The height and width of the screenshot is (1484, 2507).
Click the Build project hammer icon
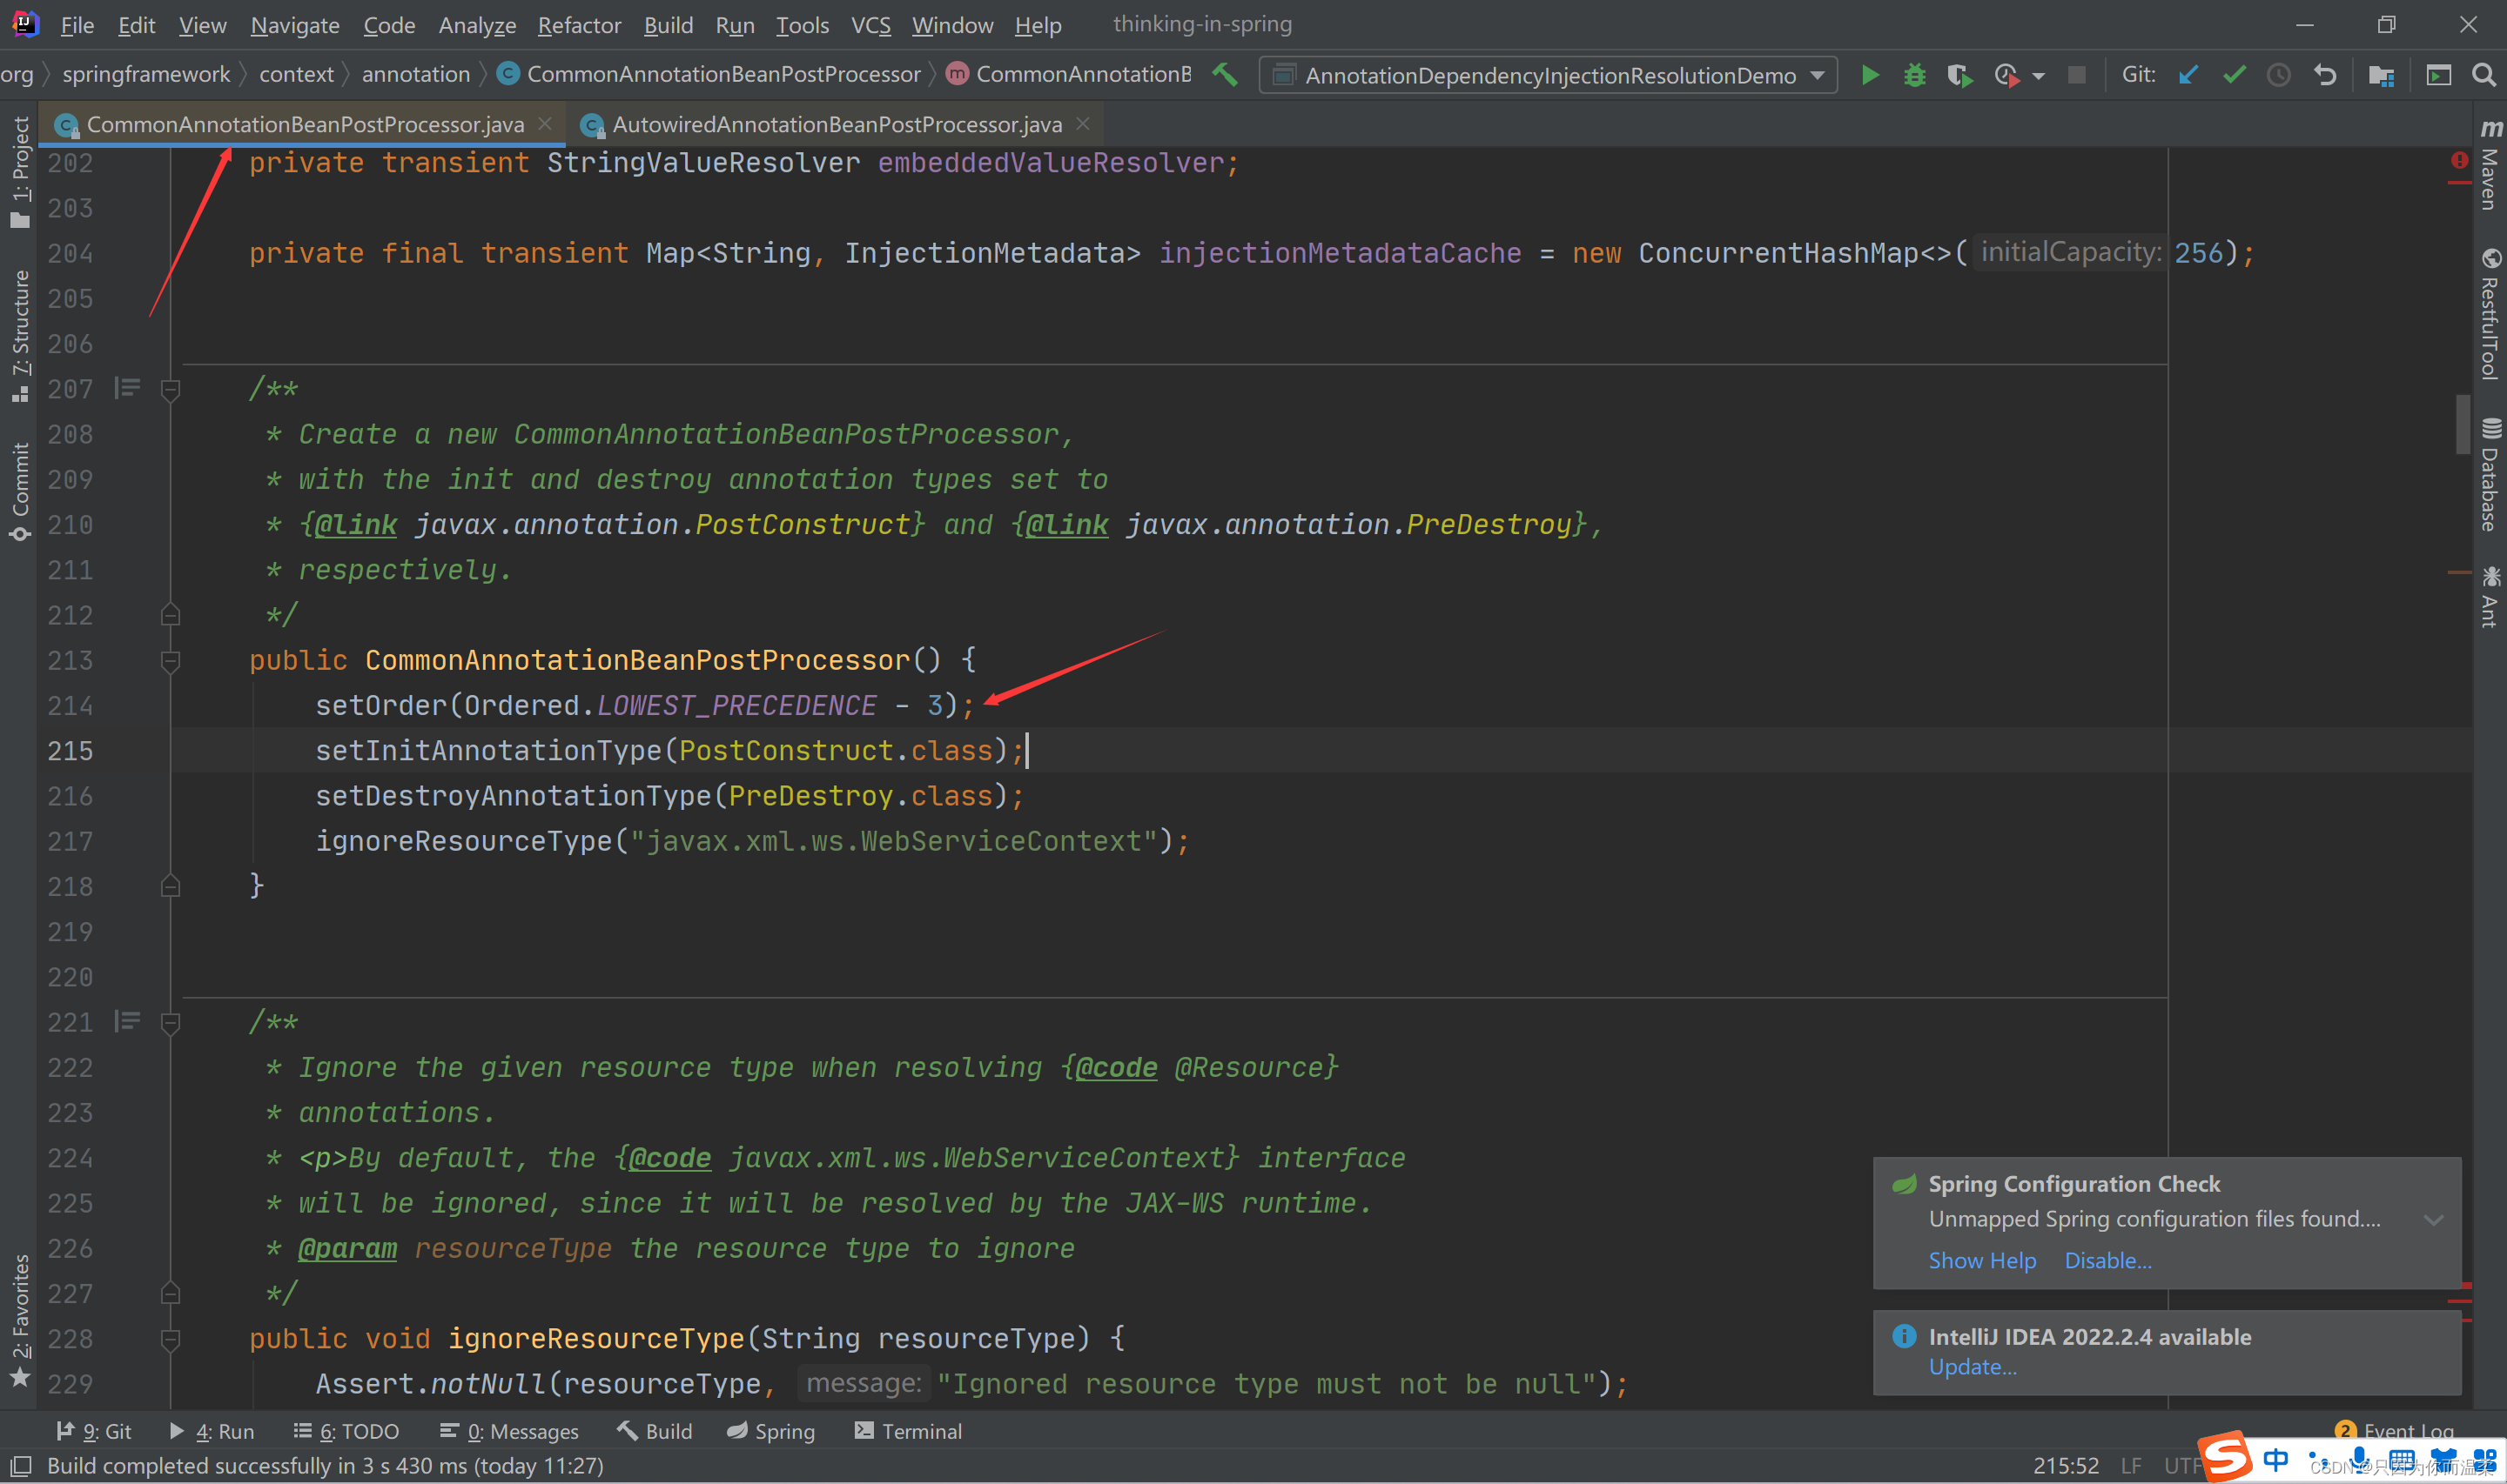pyautogui.click(x=1225, y=75)
